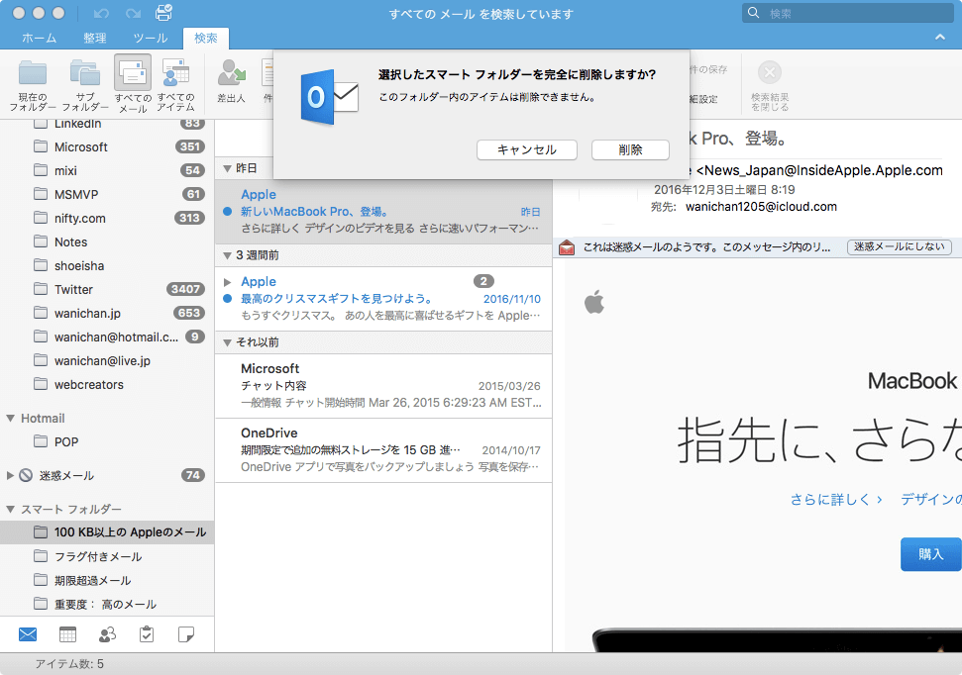The image size is (962, 675).
Task: Open the nifty.com folder
Action: 107,219
